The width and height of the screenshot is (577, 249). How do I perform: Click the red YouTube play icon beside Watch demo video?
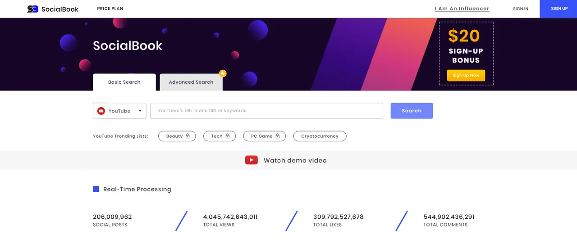[x=252, y=160]
